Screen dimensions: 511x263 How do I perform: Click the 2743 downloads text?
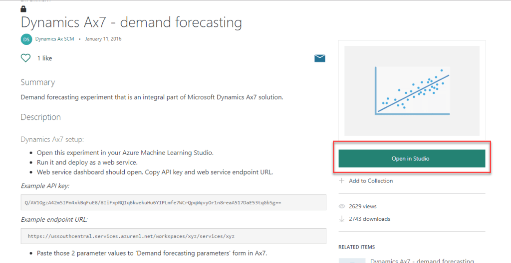[370, 219]
